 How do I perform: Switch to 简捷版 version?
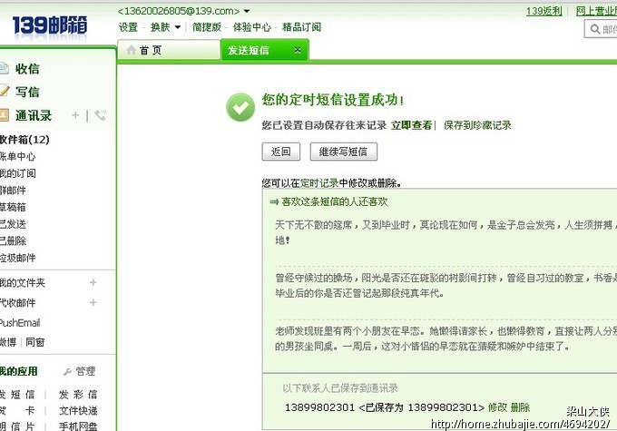pos(207,27)
